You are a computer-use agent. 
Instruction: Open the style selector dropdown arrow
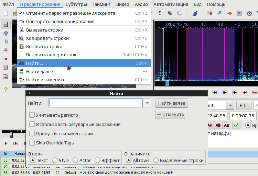coord(230,105)
